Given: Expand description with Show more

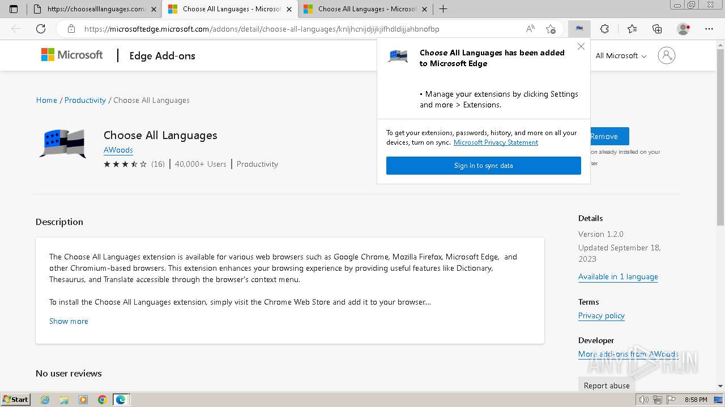Looking at the screenshot, I should 69,321.
